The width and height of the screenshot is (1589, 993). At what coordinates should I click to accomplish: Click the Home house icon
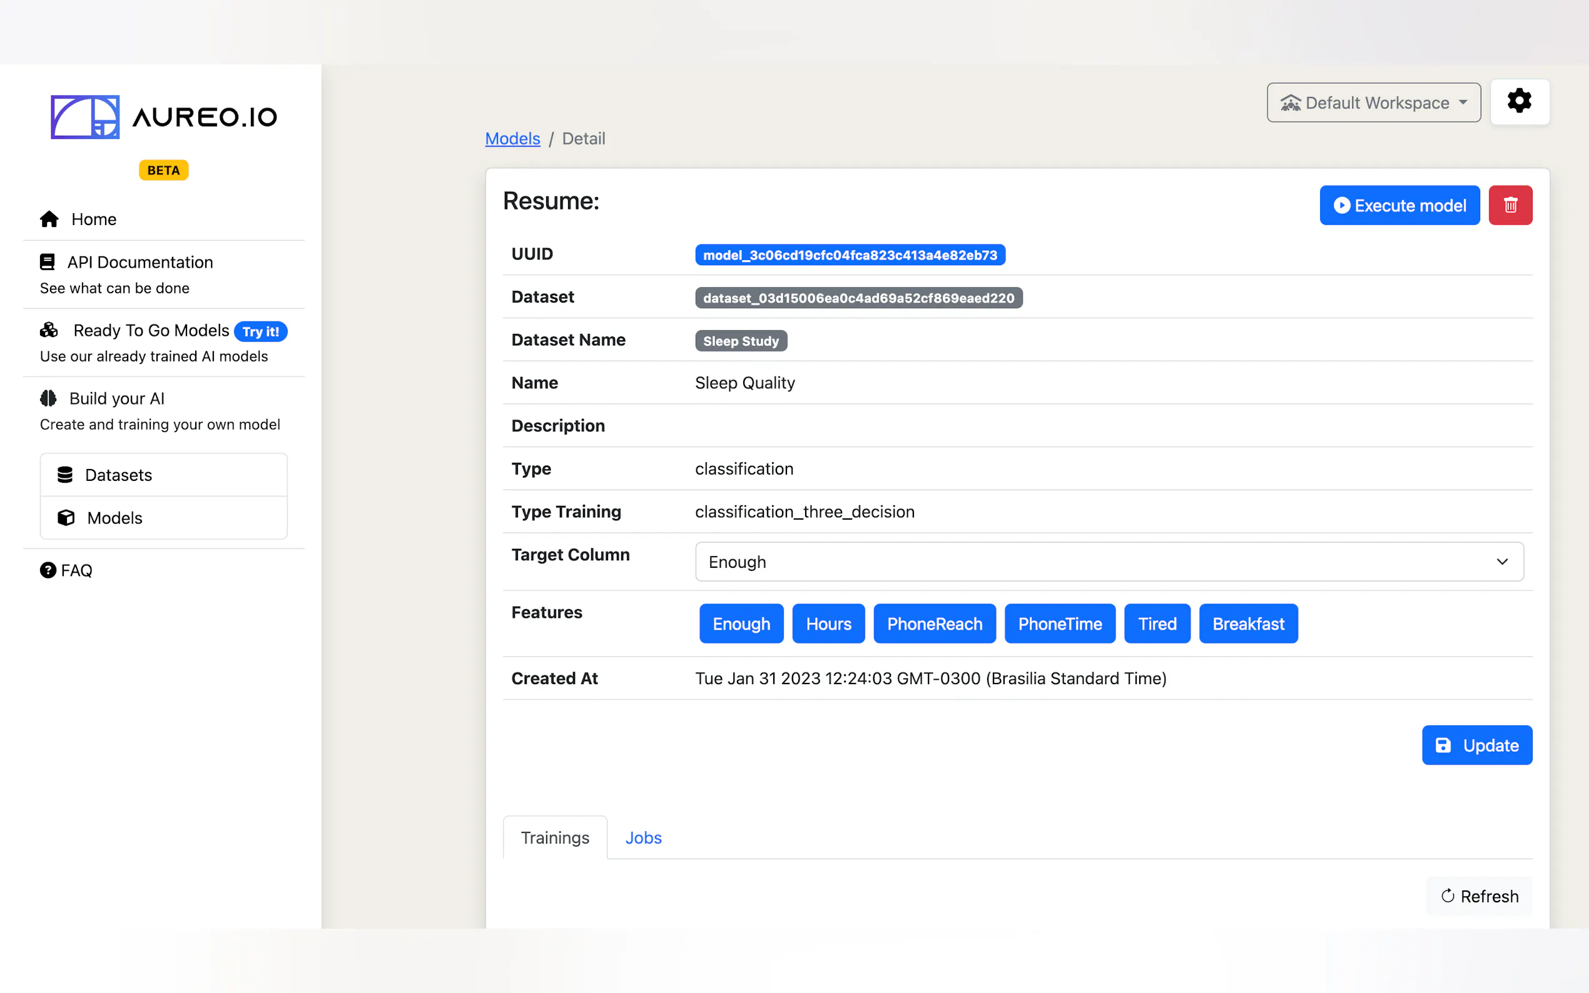49,219
